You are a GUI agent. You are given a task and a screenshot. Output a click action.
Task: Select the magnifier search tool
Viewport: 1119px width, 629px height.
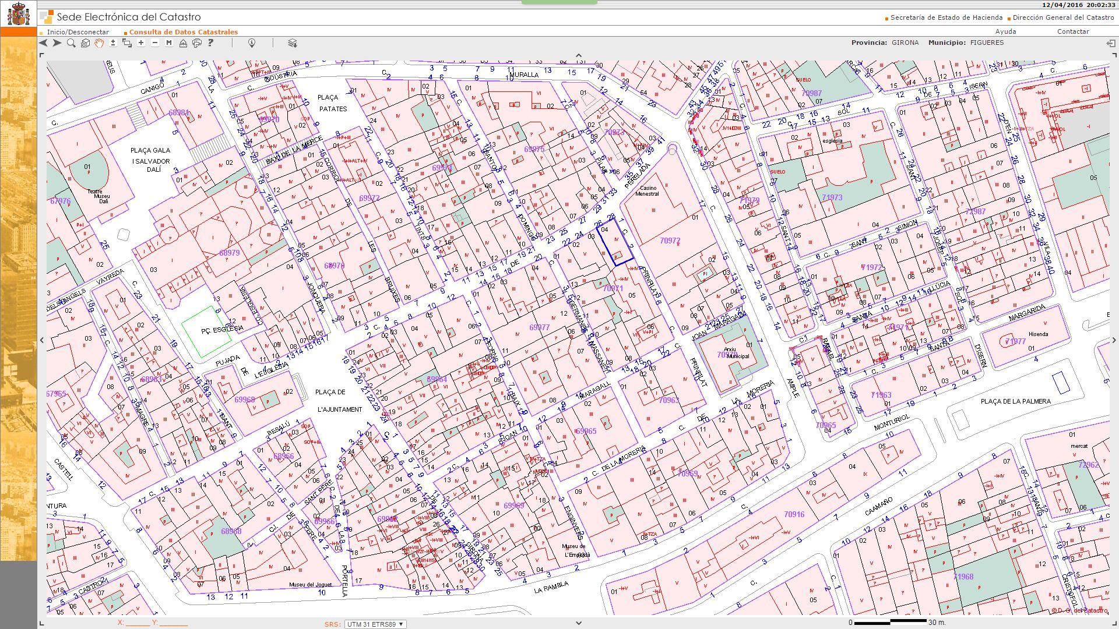tap(71, 43)
